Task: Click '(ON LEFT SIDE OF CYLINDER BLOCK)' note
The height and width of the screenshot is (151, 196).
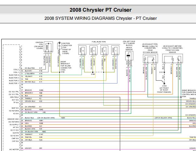Action: tap(129, 43)
